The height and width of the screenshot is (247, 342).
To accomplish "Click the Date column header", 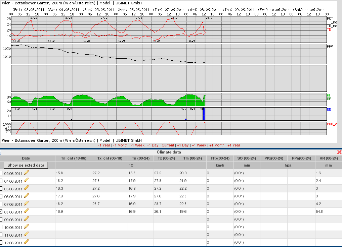I will click(26, 158).
